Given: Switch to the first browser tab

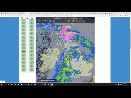Looking at the screenshot, I should tap(2, 13).
